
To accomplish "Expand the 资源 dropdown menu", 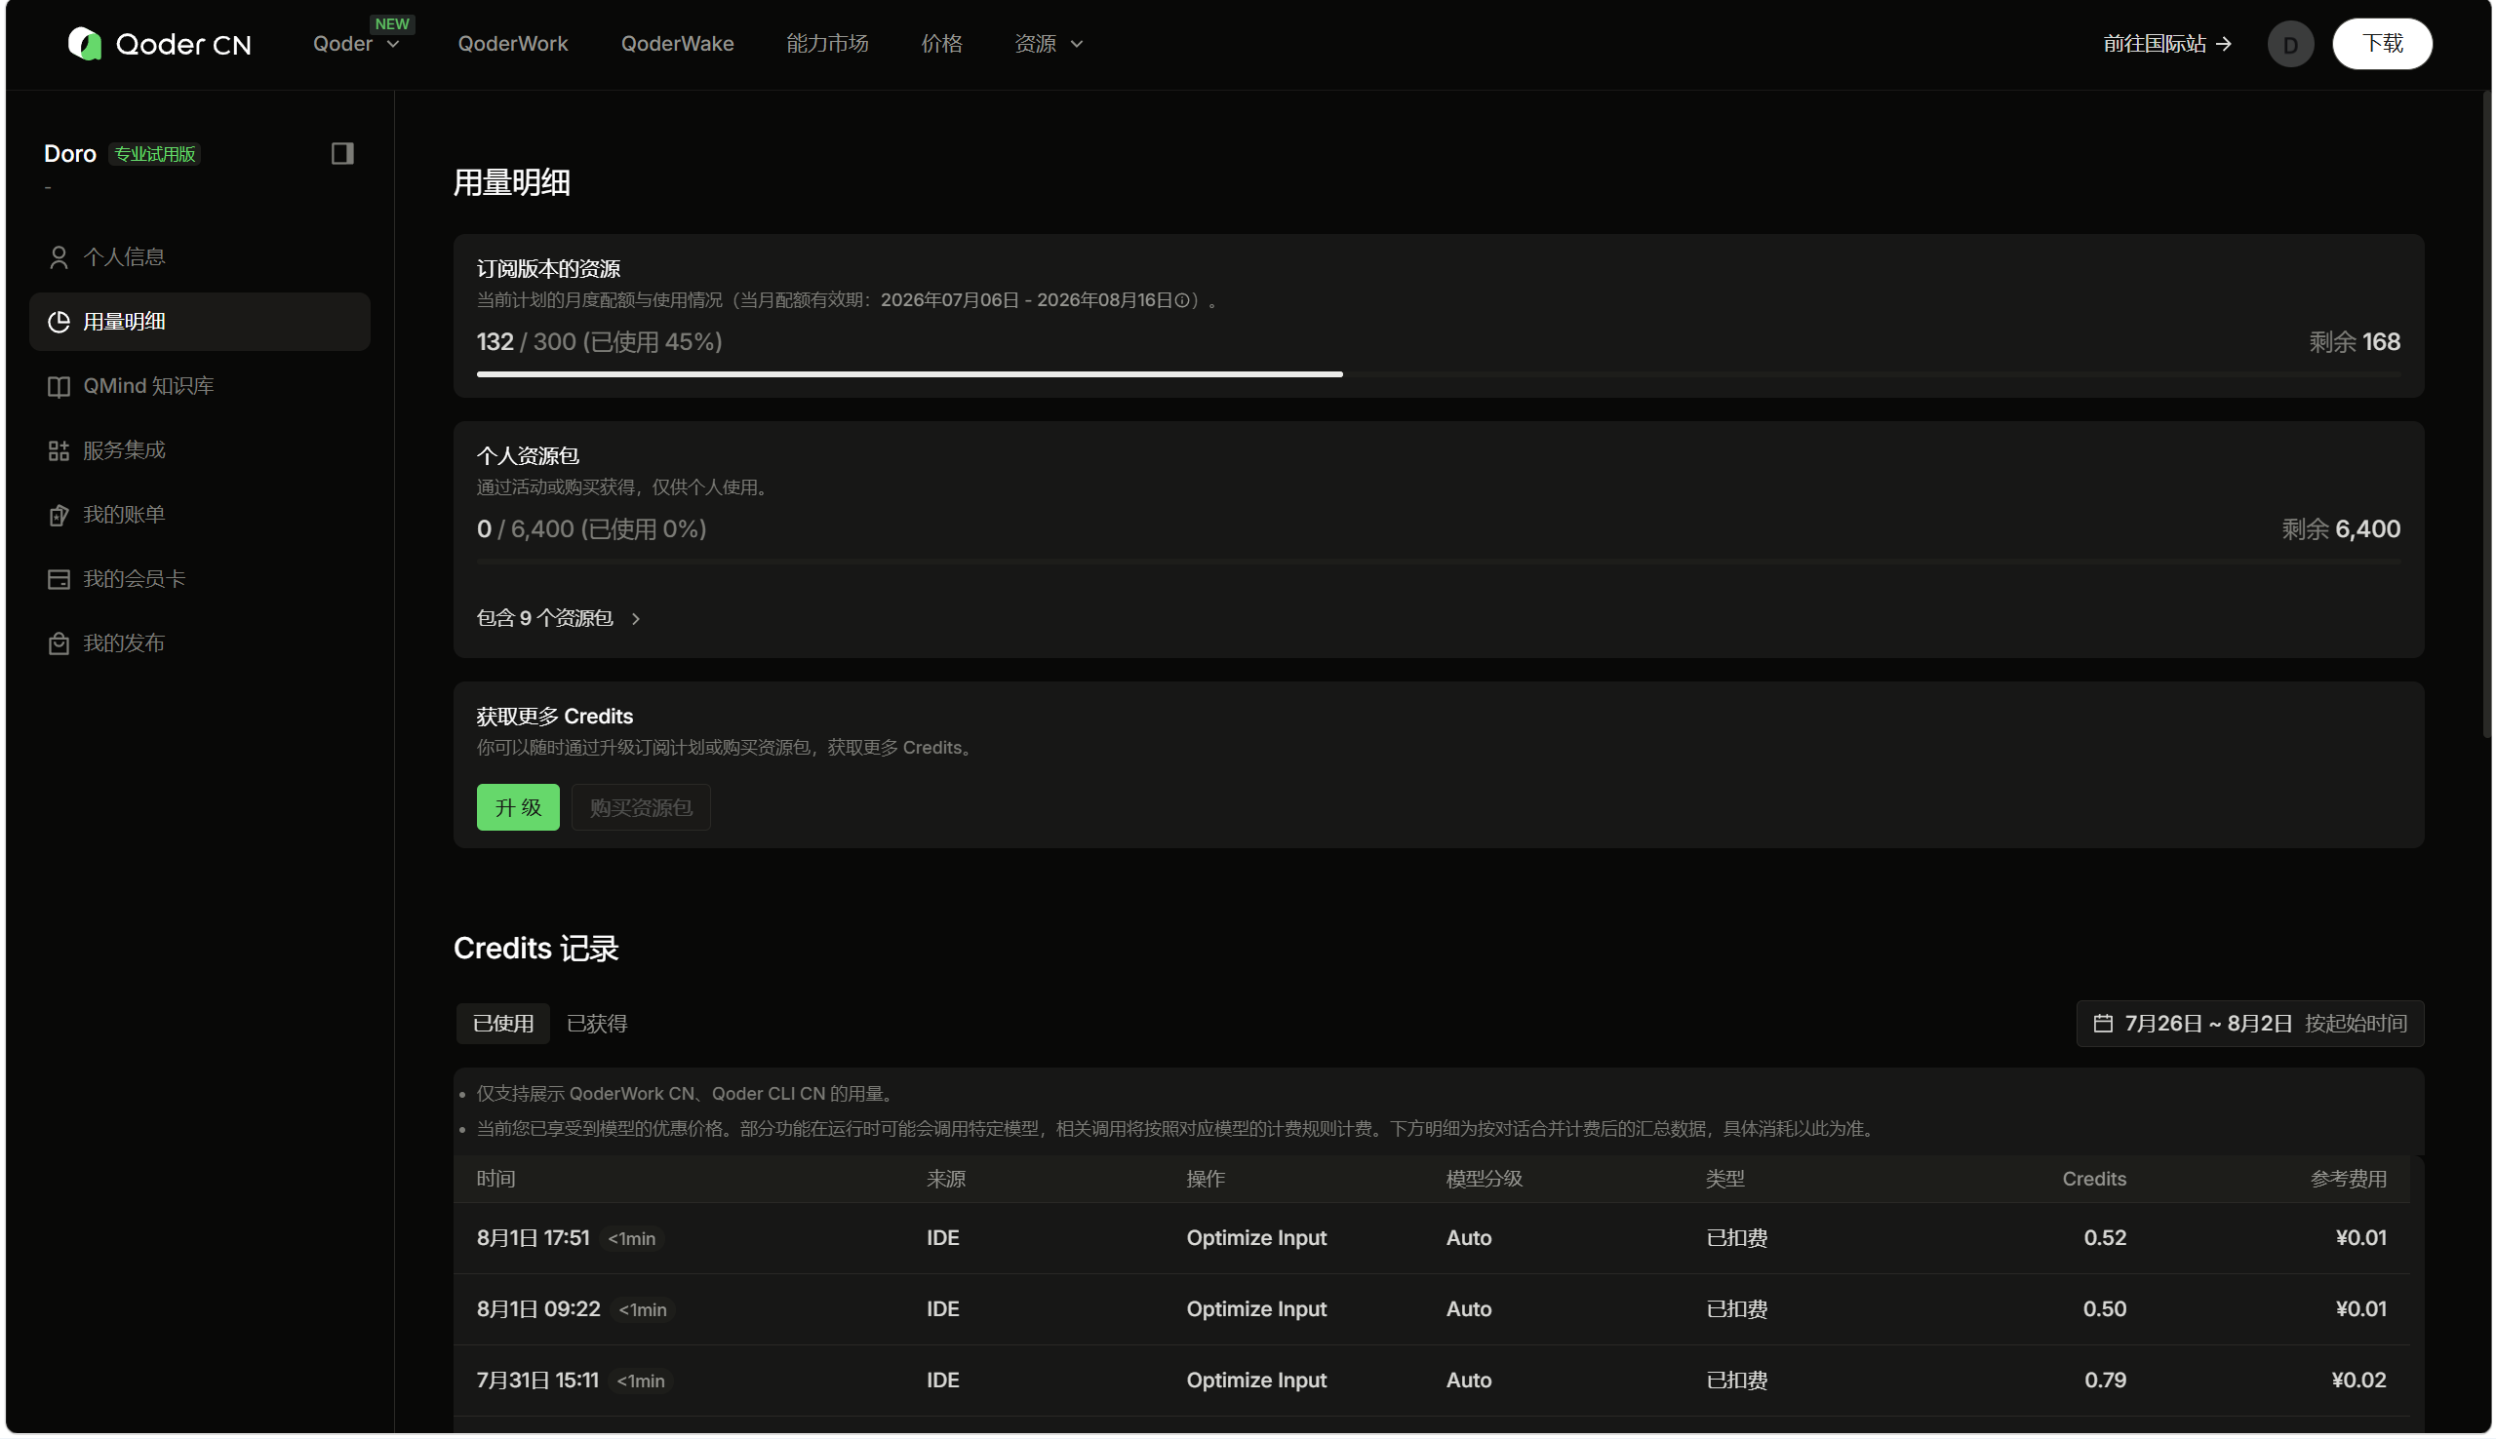I will (x=1049, y=44).
